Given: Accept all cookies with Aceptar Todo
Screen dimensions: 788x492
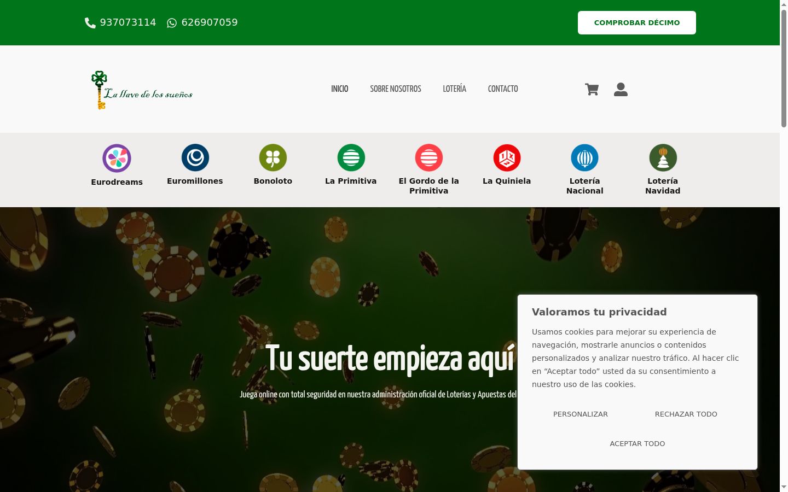Looking at the screenshot, I should (638, 443).
